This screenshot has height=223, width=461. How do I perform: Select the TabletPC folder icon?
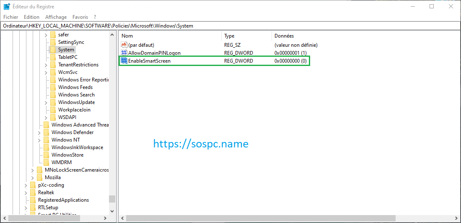pyautogui.click(x=53, y=57)
